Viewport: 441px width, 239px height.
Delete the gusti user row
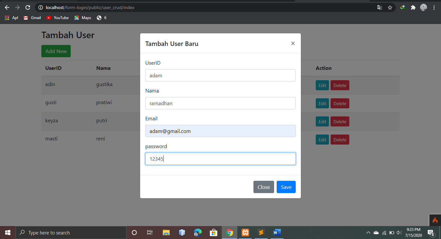[340, 103]
